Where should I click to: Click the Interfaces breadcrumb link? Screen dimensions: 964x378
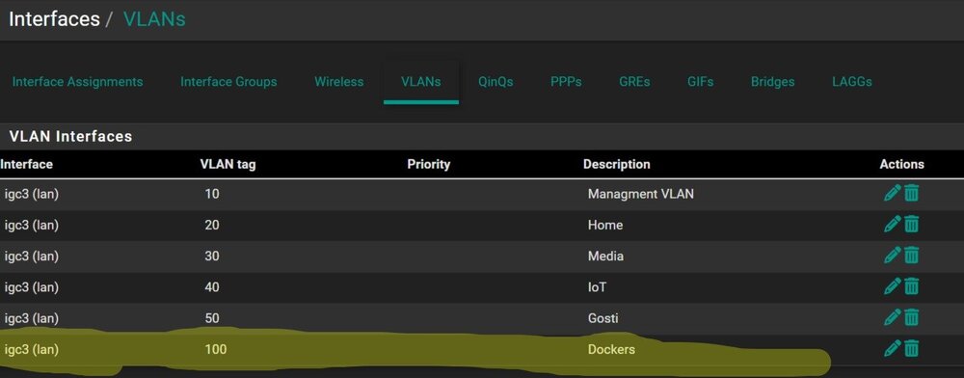pos(54,19)
